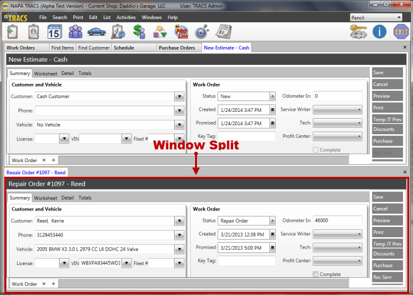Open the calendar 15 schedule icon
This screenshot has height=295, width=413.
[x=55, y=32]
